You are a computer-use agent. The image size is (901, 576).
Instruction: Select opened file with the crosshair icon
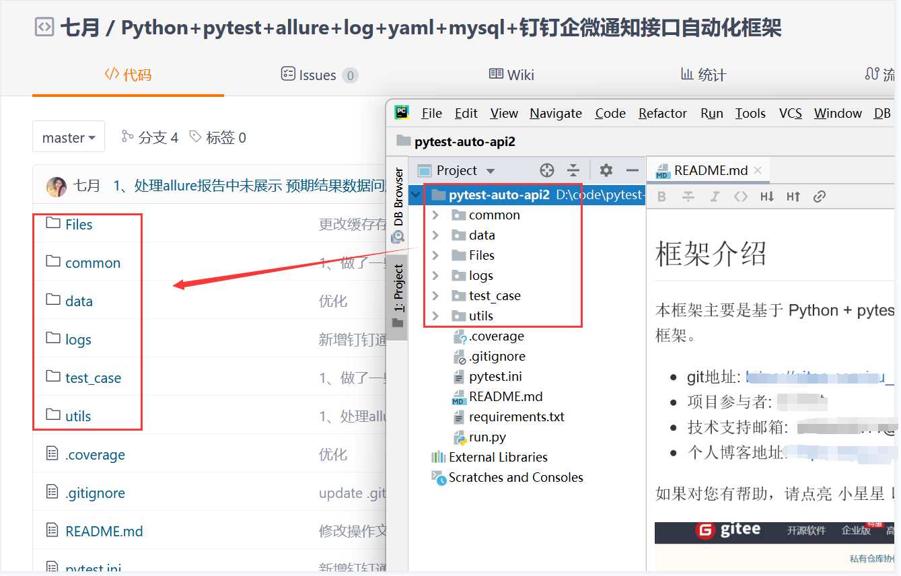(546, 170)
